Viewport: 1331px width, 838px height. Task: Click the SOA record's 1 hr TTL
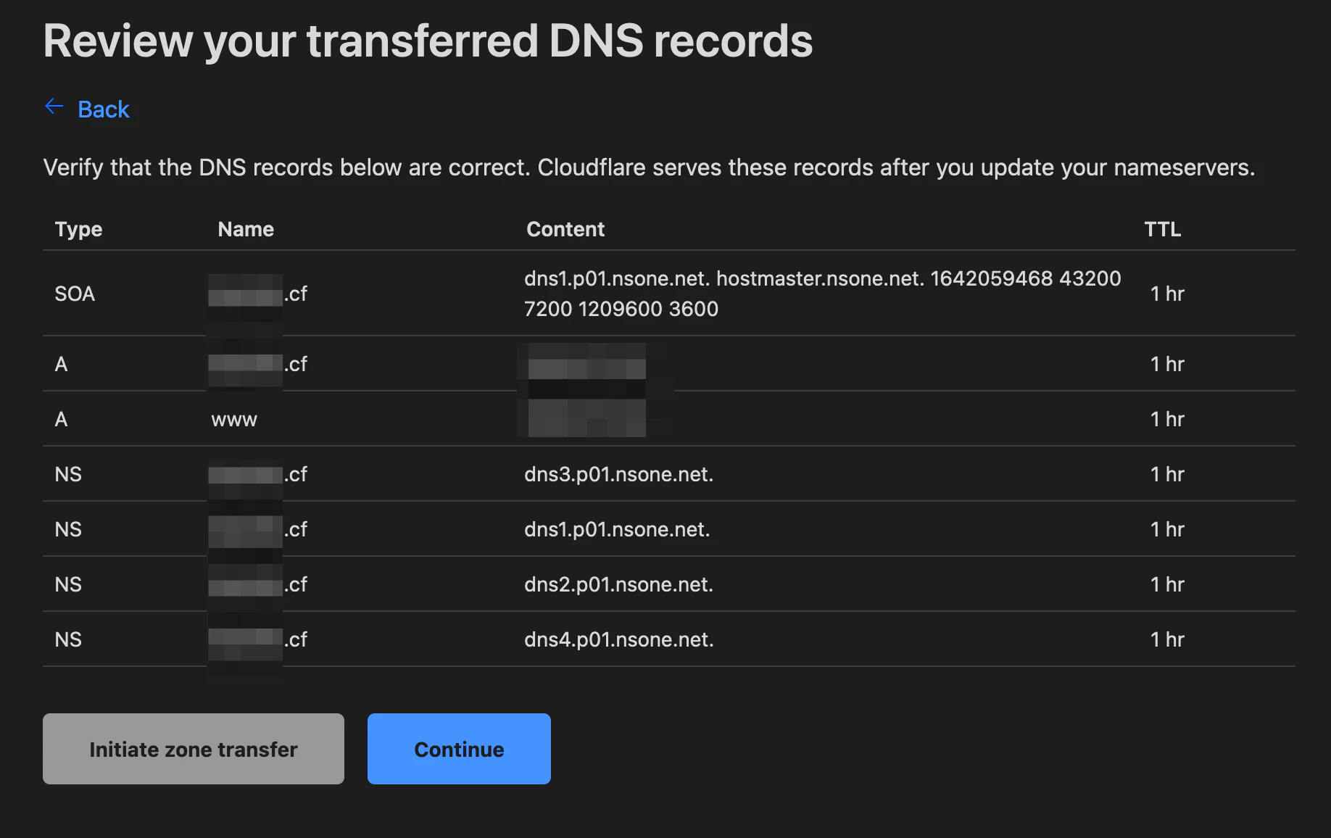coord(1167,294)
